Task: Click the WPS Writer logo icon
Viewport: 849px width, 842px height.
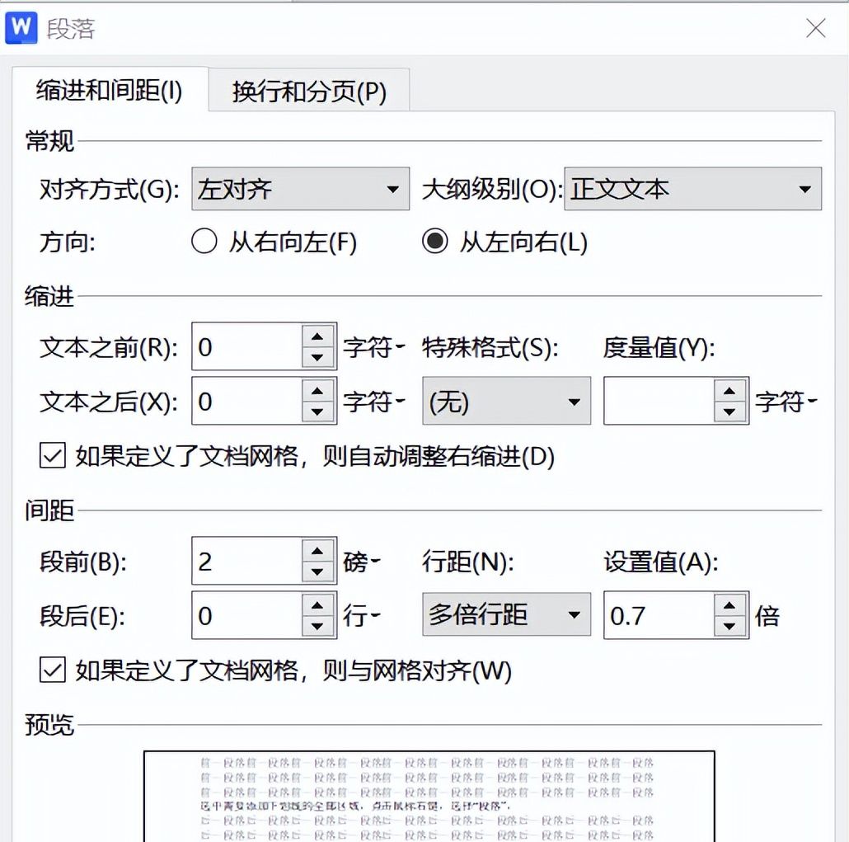Action: pos(21,27)
